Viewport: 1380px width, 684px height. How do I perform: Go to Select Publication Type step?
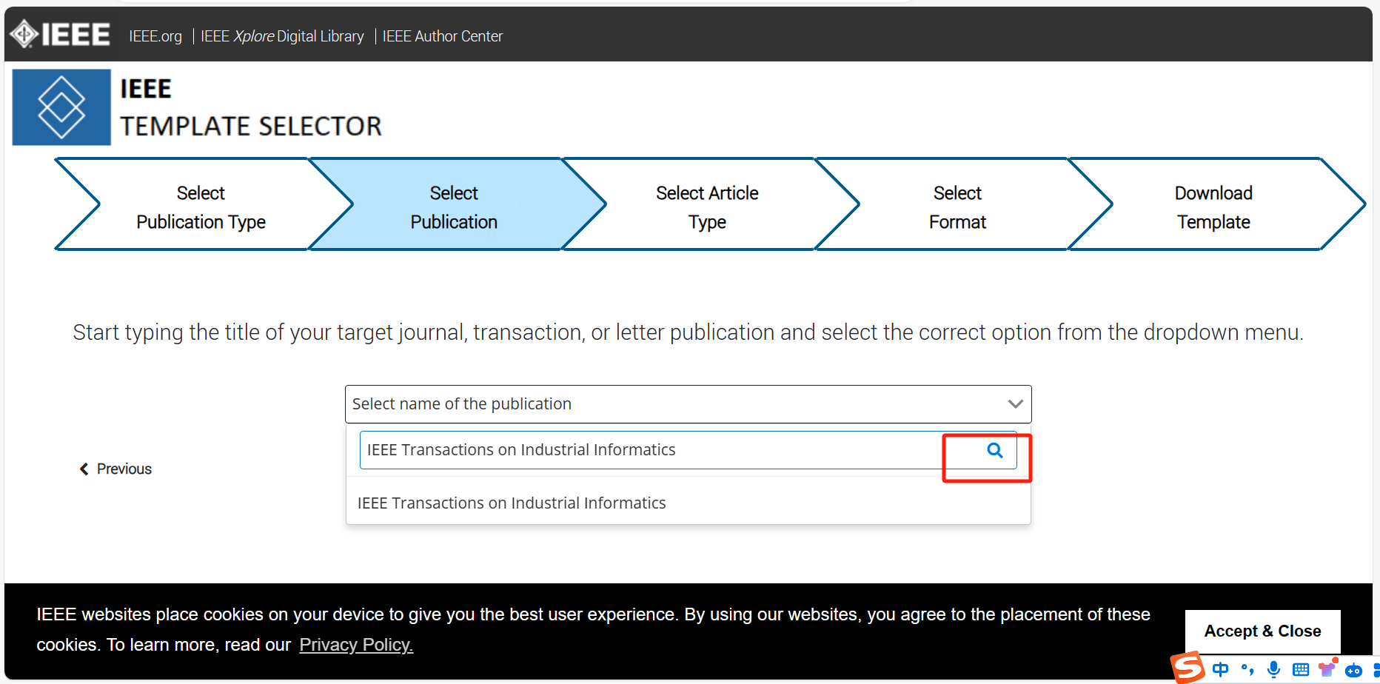[201, 207]
